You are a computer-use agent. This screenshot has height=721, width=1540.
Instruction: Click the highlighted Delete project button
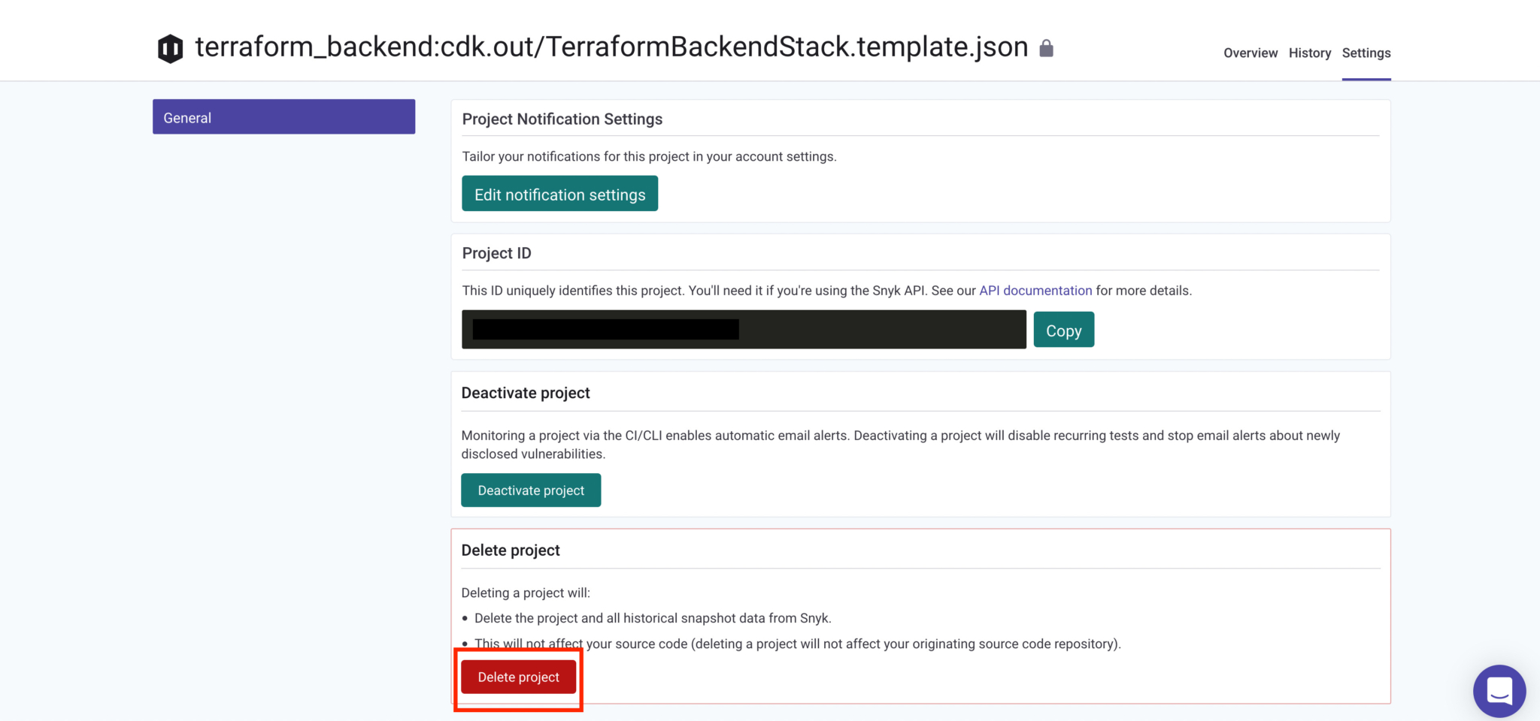pyautogui.click(x=518, y=677)
